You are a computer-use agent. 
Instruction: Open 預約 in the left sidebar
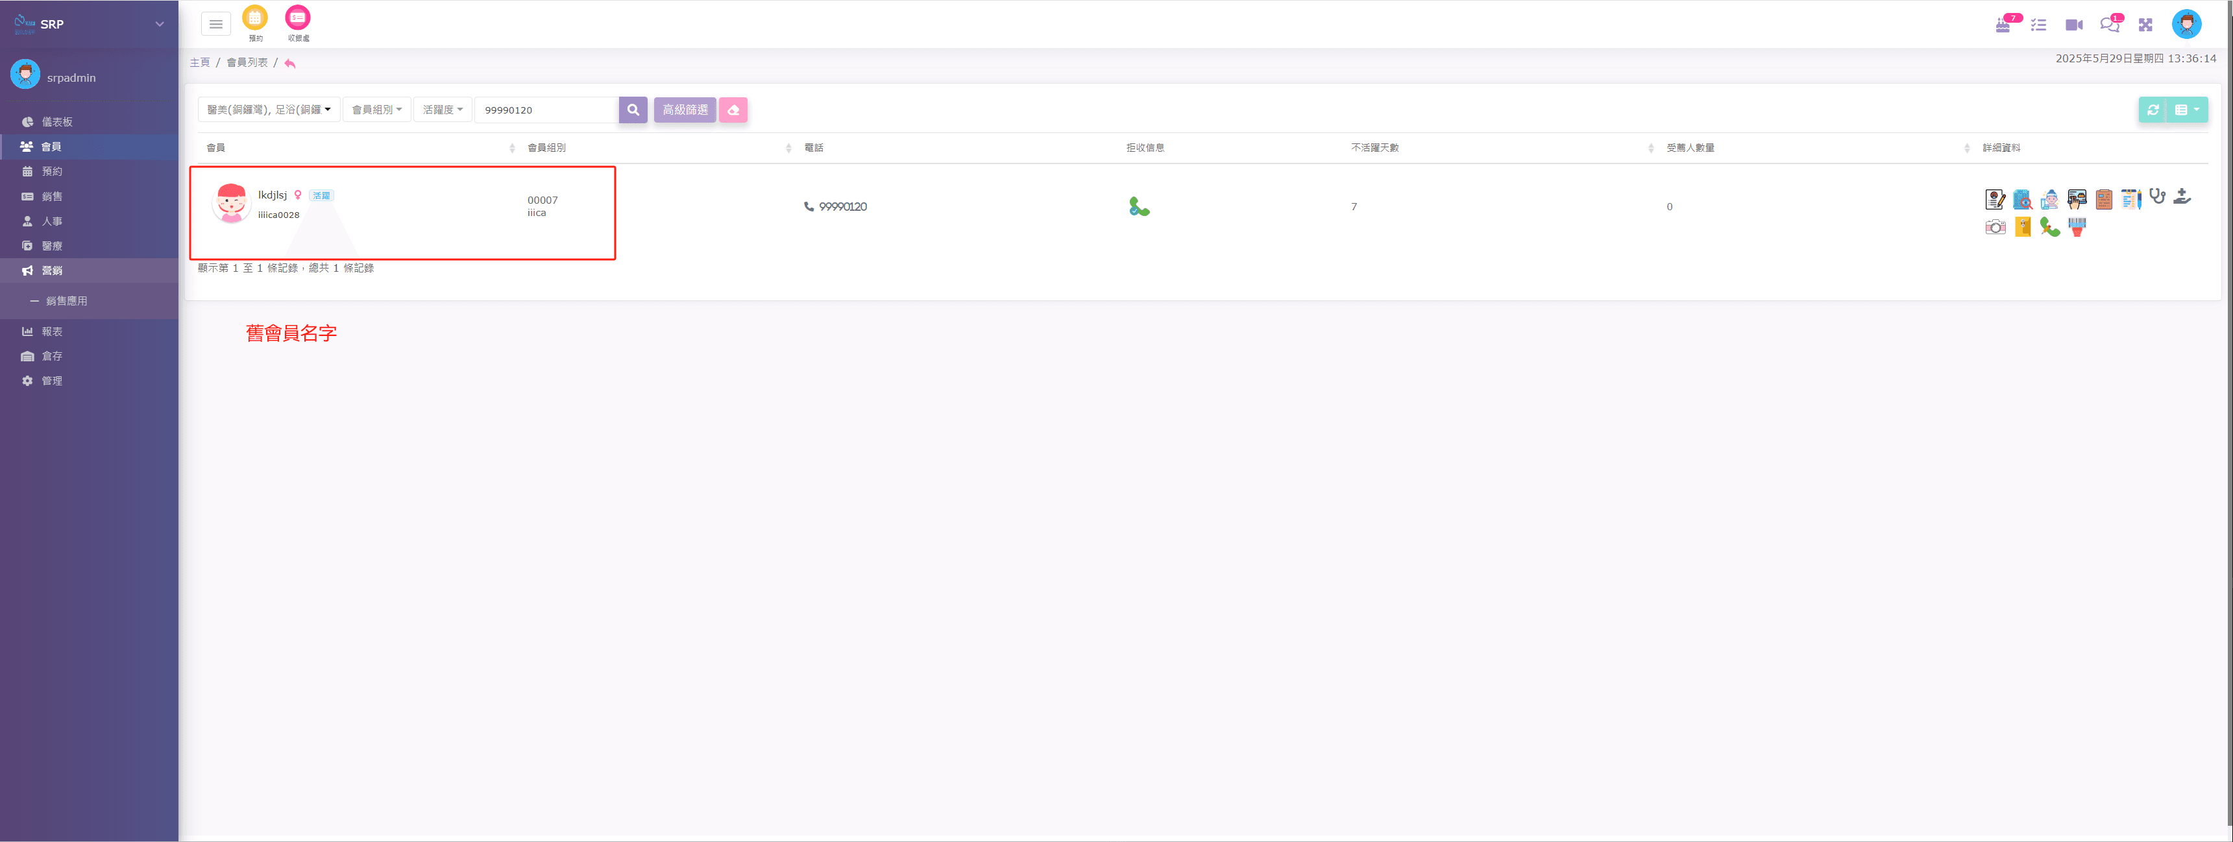[52, 171]
